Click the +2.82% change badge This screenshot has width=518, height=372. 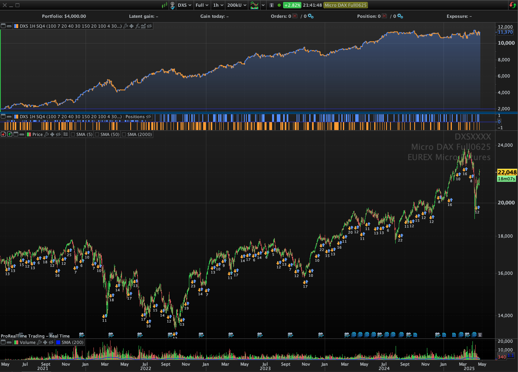point(292,5)
